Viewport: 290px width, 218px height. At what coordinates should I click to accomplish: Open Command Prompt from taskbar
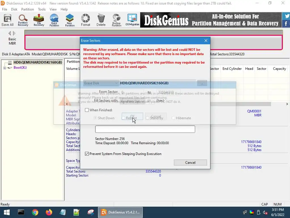point(21,212)
